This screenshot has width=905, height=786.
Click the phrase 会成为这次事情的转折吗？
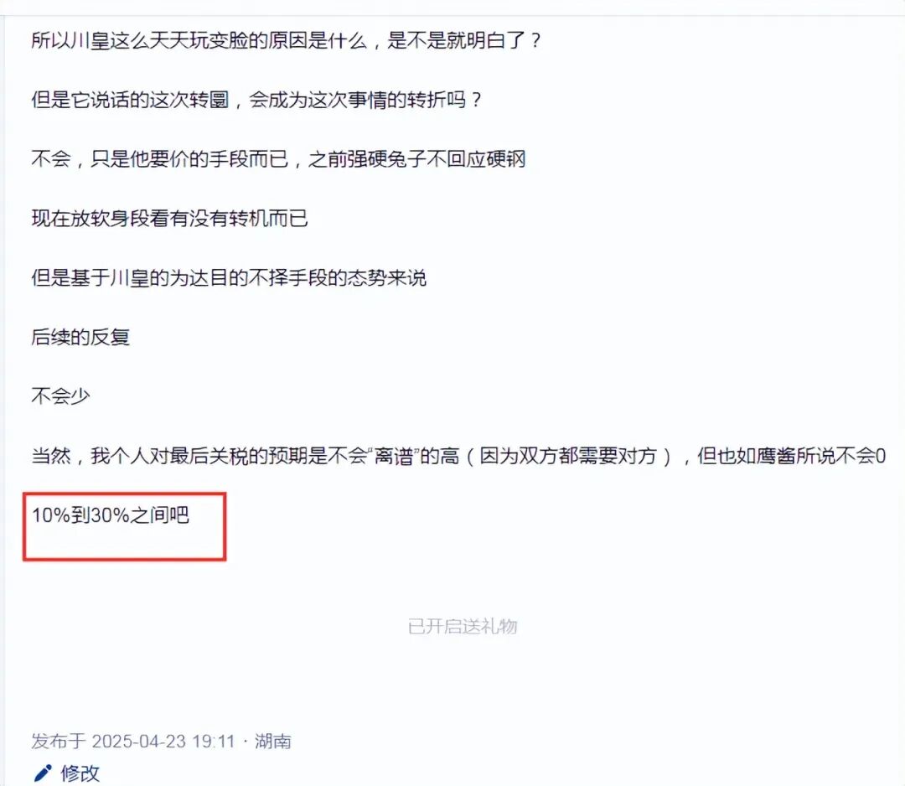pyautogui.click(x=365, y=100)
